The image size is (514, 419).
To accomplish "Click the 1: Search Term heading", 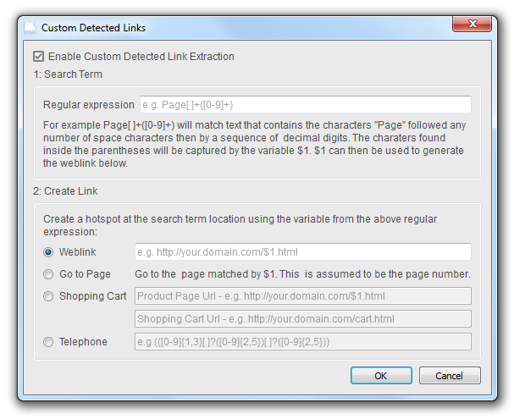I will [x=67, y=74].
